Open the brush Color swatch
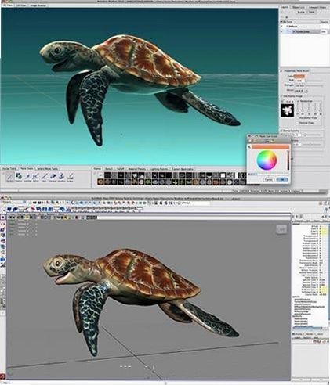This screenshot has height=385, width=330. [299, 76]
